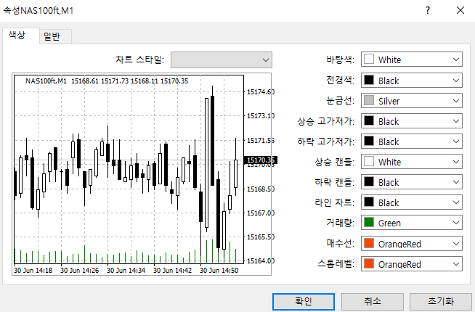The image size is (475, 312).
Task: Open the 거래량 Green dropdown
Action: (x=411, y=223)
